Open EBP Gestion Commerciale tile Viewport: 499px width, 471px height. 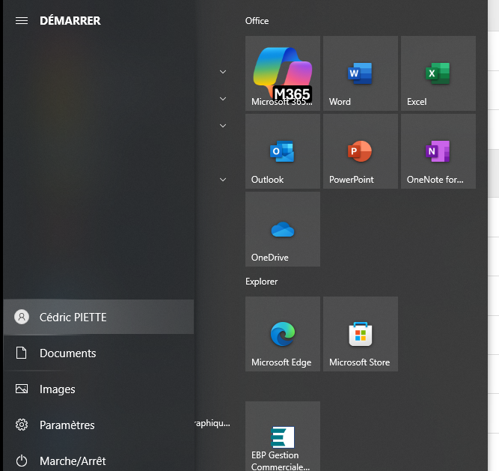click(283, 436)
